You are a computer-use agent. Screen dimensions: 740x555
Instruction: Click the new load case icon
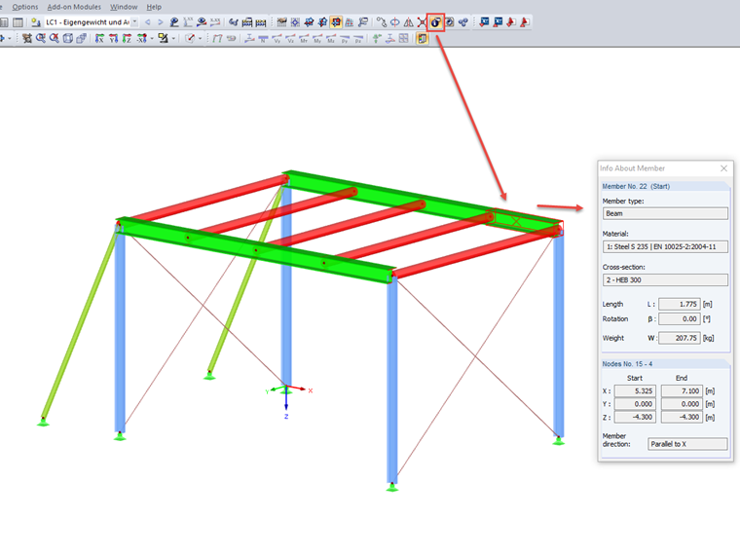[35, 22]
